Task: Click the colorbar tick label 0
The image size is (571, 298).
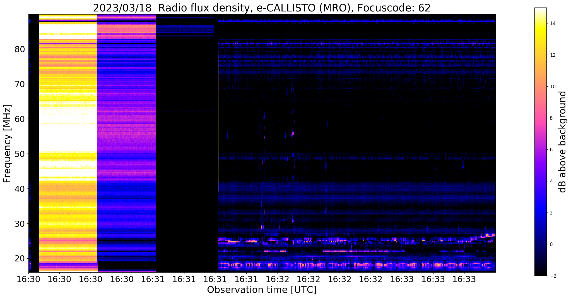Action: pos(551,244)
